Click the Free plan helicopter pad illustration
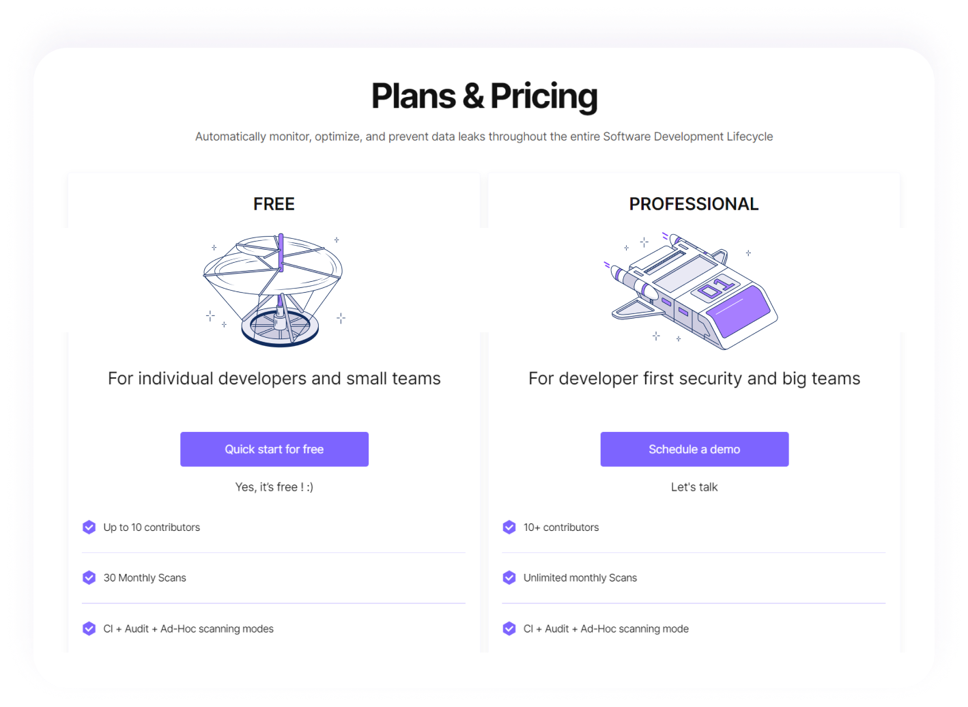Viewport: 968px width, 707px height. [274, 289]
